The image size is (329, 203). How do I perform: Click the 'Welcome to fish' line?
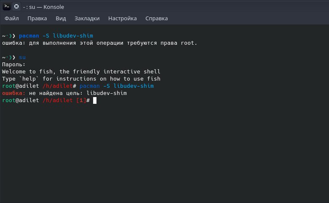(81, 71)
